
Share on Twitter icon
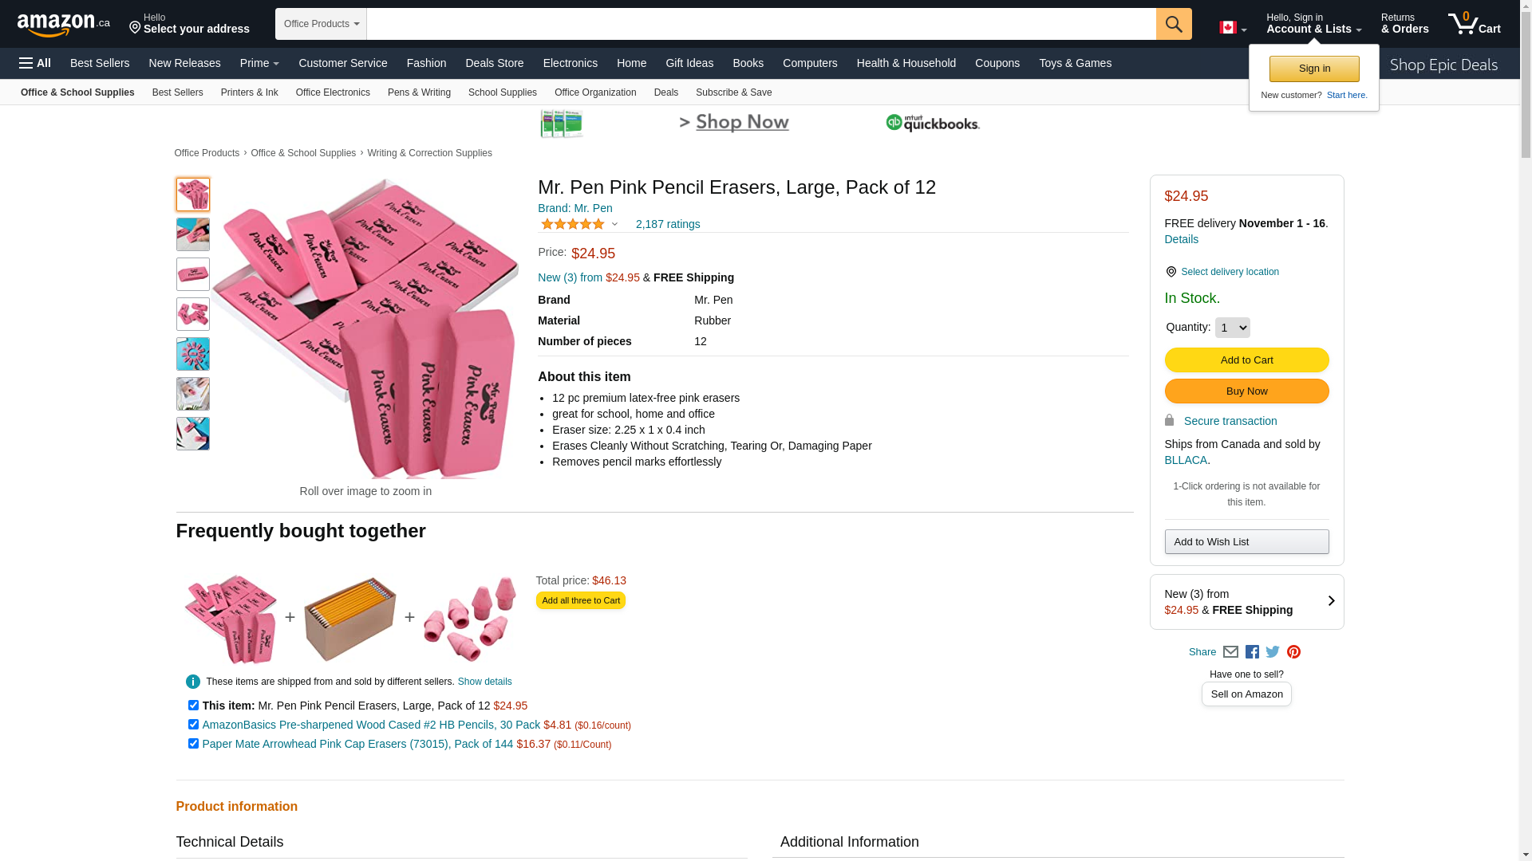pos(1273,652)
